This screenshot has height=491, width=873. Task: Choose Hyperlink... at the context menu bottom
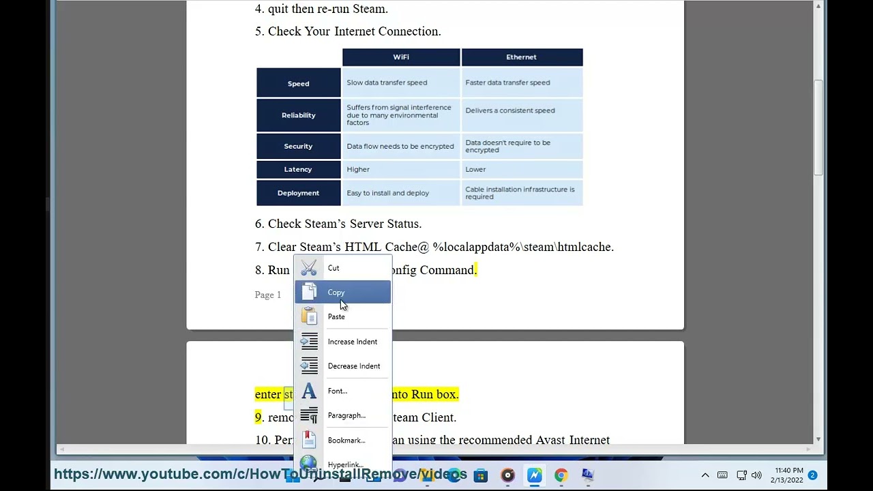(x=342, y=464)
